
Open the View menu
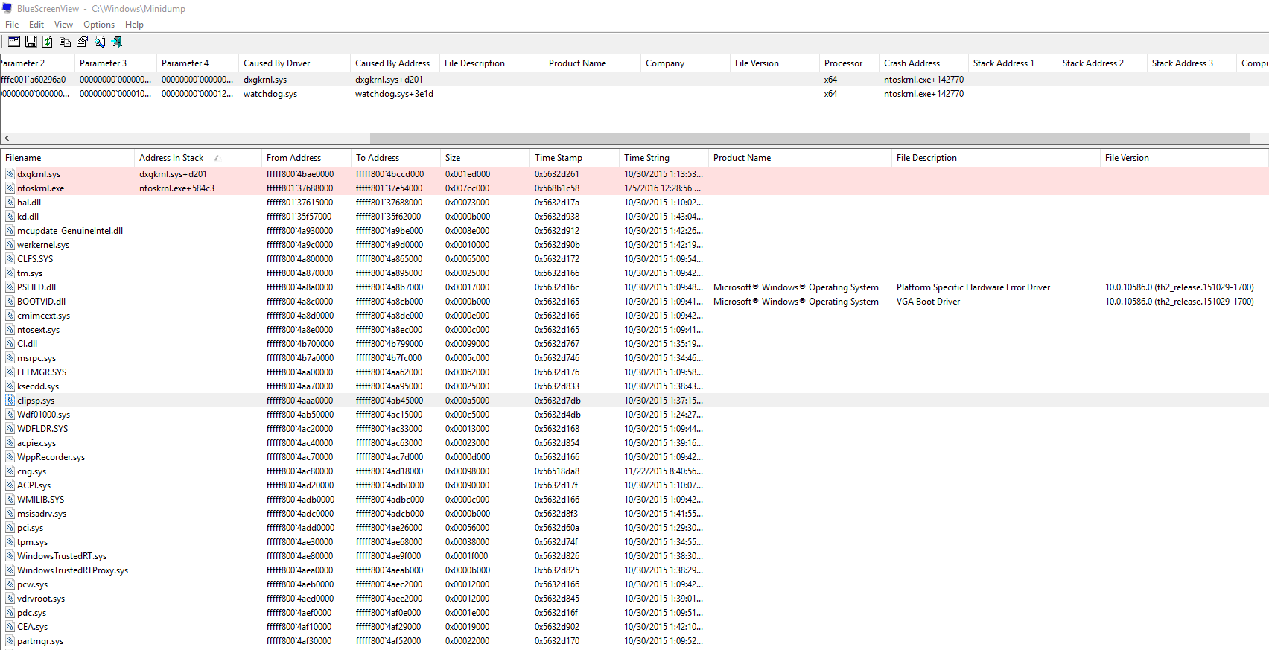(x=63, y=25)
